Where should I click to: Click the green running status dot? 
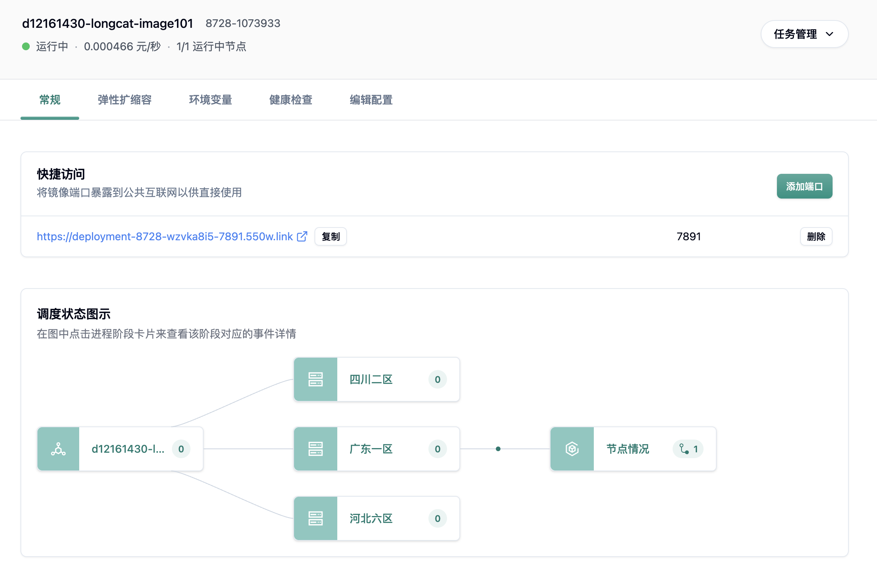26,46
